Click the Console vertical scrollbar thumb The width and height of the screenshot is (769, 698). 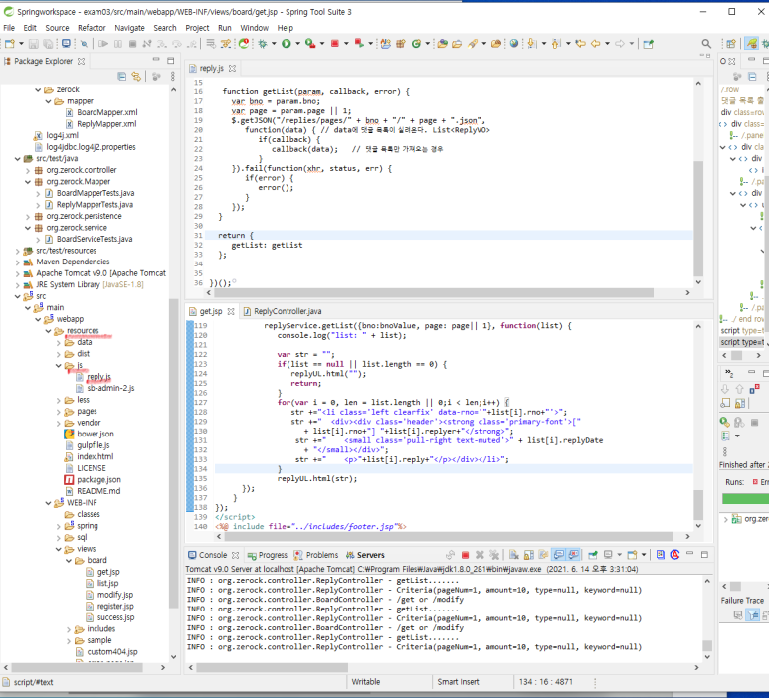pos(707,646)
